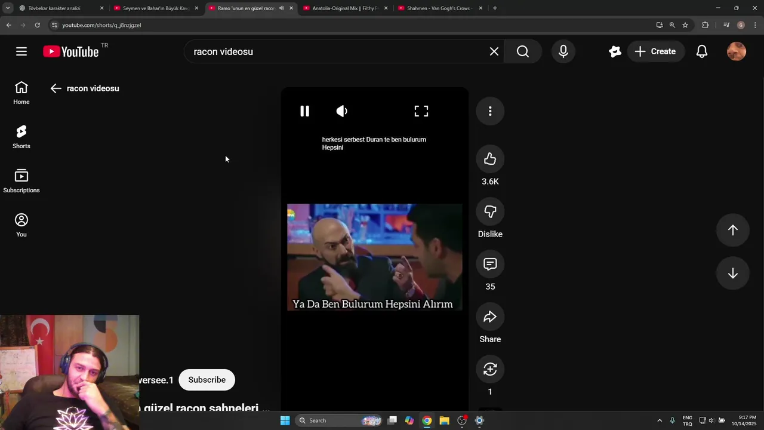Open Home in the sidebar
Image resolution: width=764 pixels, height=430 pixels.
tap(21, 93)
